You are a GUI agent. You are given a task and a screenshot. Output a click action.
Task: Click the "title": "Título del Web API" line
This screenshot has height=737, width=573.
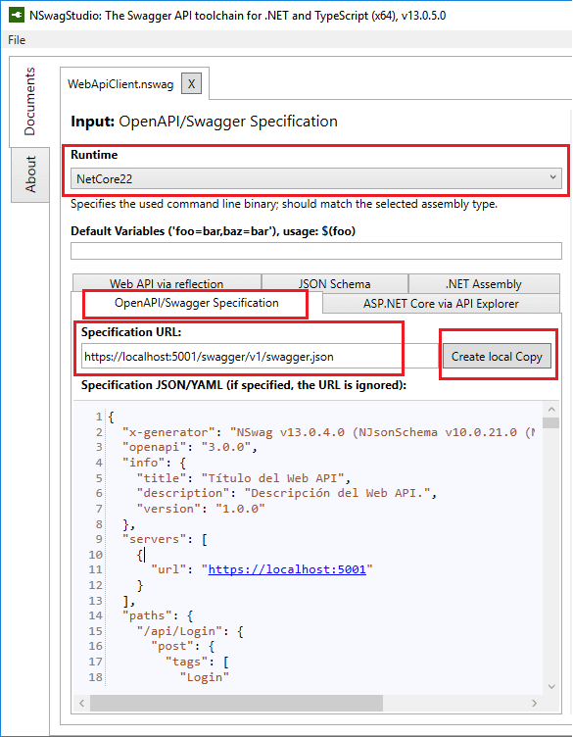[x=244, y=478]
